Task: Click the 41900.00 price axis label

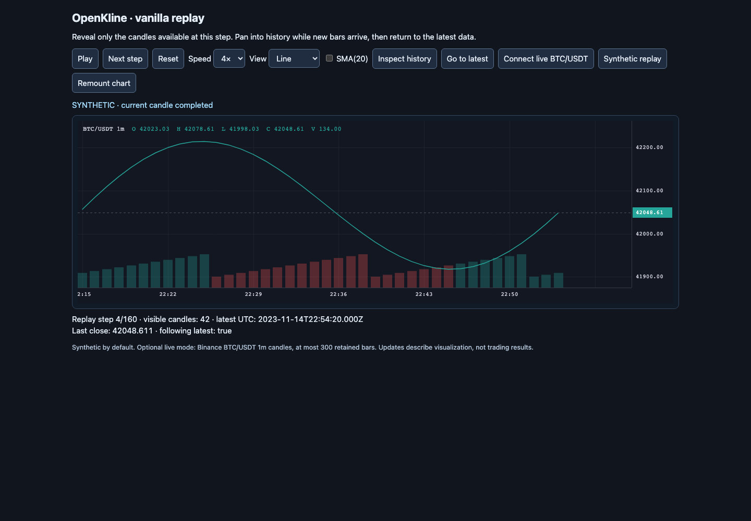Action: pyautogui.click(x=649, y=277)
